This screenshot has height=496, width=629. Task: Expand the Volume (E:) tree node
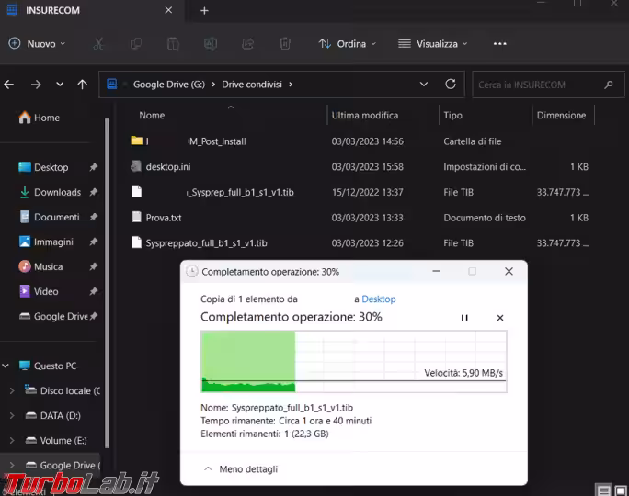pyautogui.click(x=12, y=440)
